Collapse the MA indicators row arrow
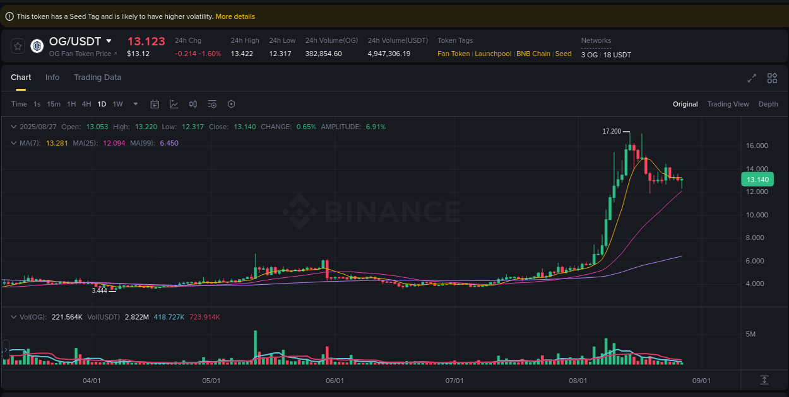This screenshot has height=397, width=789. click(x=13, y=143)
